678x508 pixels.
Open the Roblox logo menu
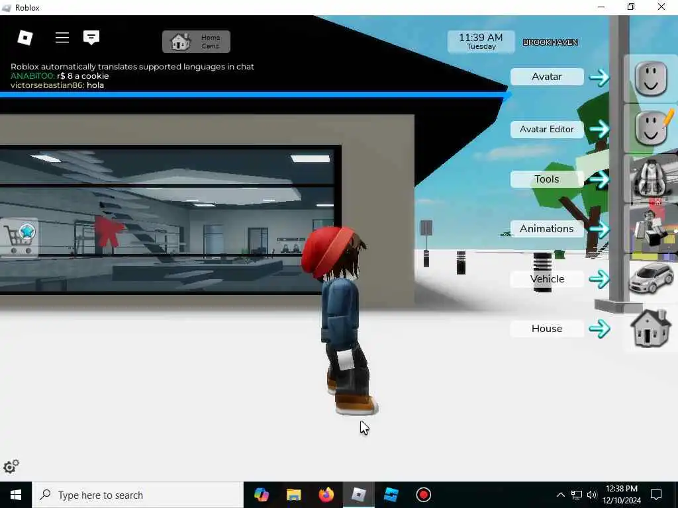coord(25,38)
